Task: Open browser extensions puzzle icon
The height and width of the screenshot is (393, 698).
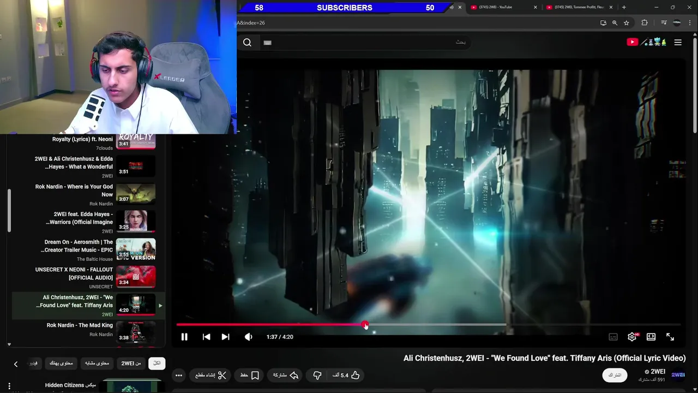Action: point(645,23)
